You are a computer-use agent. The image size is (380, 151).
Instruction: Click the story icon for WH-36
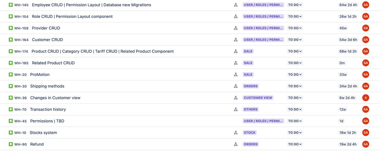pos(11,98)
